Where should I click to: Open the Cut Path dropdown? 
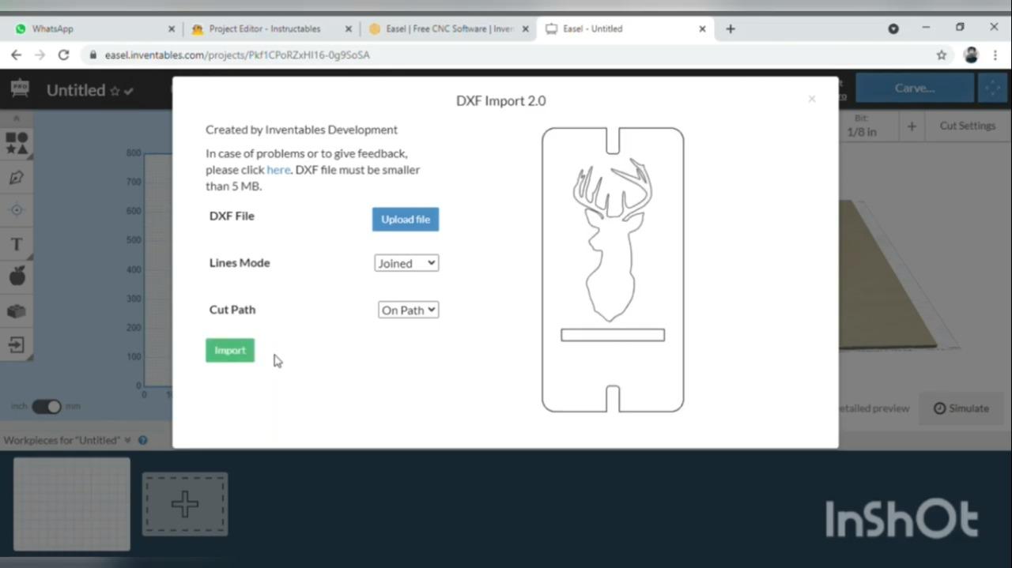pyautogui.click(x=408, y=310)
